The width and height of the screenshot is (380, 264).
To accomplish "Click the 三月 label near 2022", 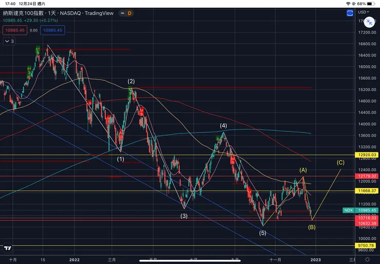I will click(112, 260).
